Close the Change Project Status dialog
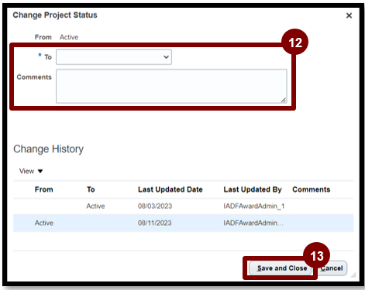Image resolution: width=365 pixels, height=290 pixels. (x=349, y=15)
